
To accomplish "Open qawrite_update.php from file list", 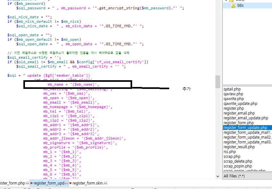I will (240, 103).
